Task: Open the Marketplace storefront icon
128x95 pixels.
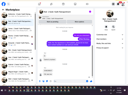Action: coord(75,4)
